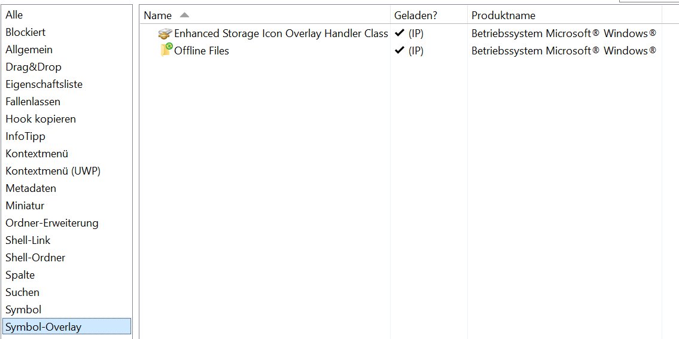Click the Name column sort arrow
This screenshot has height=339, width=679.
pyautogui.click(x=184, y=15)
